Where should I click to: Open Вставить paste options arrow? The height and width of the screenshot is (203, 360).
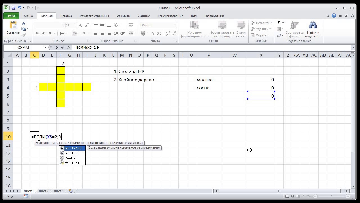[13, 36]
